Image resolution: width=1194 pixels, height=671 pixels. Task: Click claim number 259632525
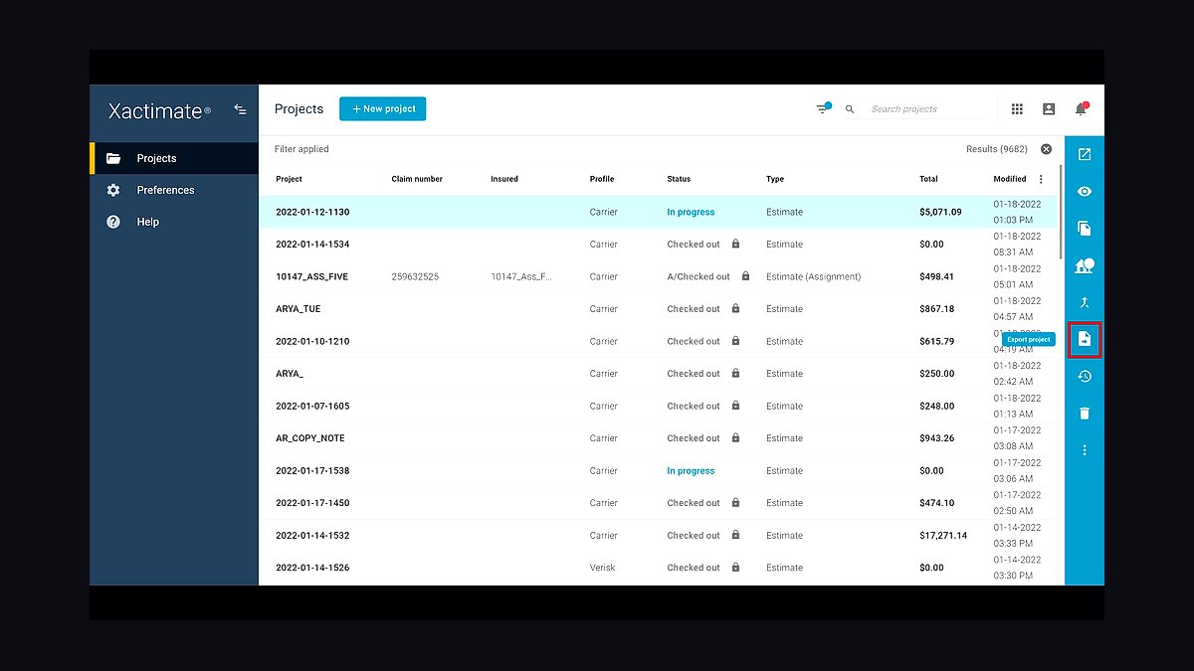coord(415,276)
